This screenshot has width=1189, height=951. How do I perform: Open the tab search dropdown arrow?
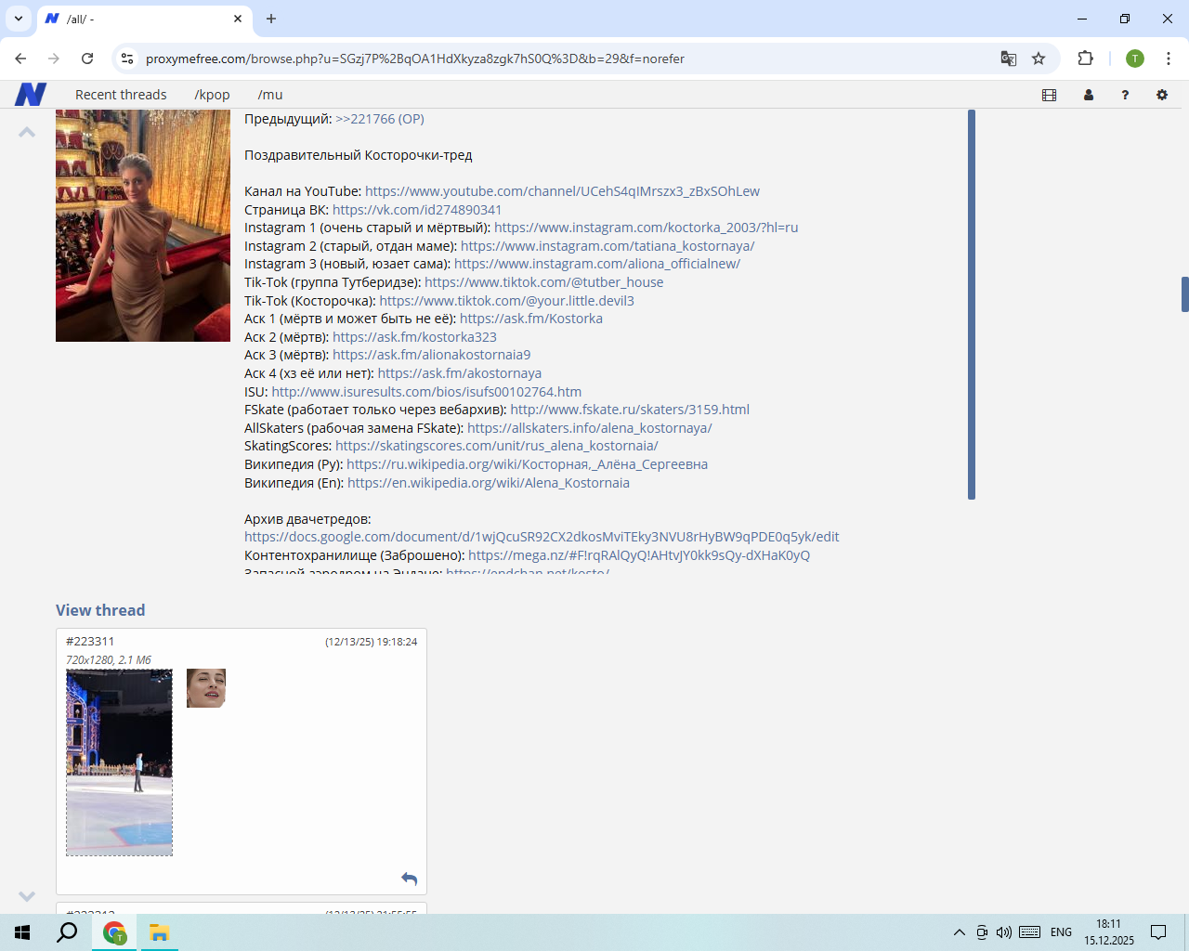click(19, 19)
